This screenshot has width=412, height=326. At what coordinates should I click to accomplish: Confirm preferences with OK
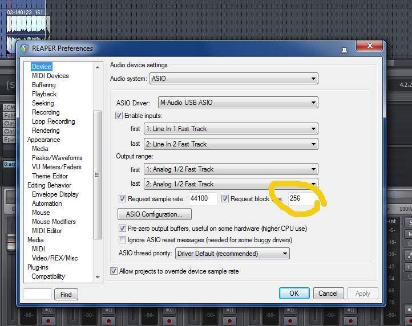(294, 293)
